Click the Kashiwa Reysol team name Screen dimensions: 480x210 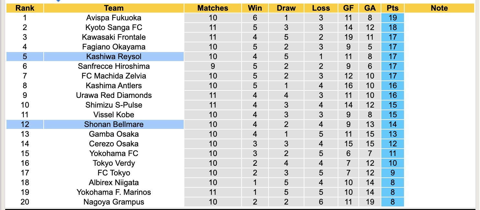coord(114,57)
